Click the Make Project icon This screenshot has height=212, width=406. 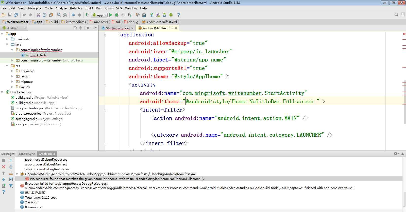tap(87, 15)
